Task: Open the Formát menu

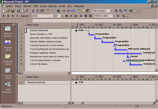Action: (x=43, y=6)
